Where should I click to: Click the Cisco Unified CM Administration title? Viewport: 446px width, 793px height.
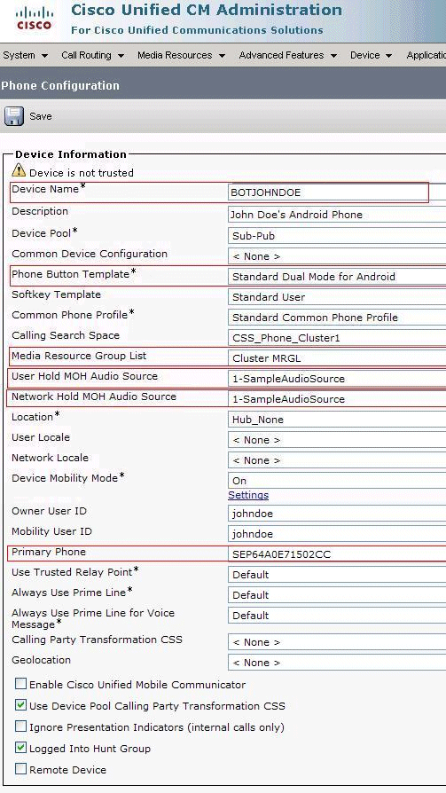pos(207,10)
